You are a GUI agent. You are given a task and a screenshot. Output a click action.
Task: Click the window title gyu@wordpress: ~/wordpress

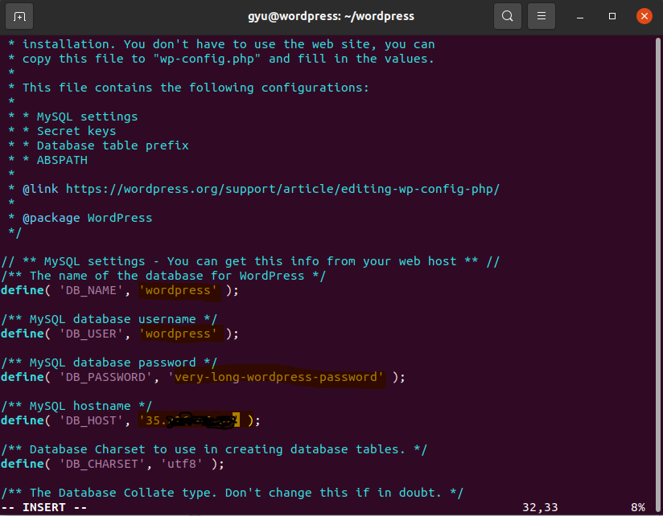[331, 16]
